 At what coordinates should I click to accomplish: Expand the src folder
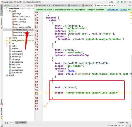pyautogui.click(x=7, y=43)
